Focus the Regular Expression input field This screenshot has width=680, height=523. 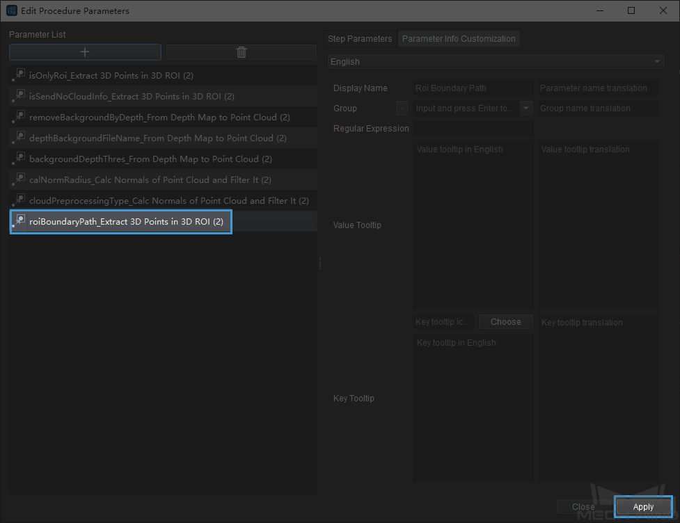(x=473, y=129)
